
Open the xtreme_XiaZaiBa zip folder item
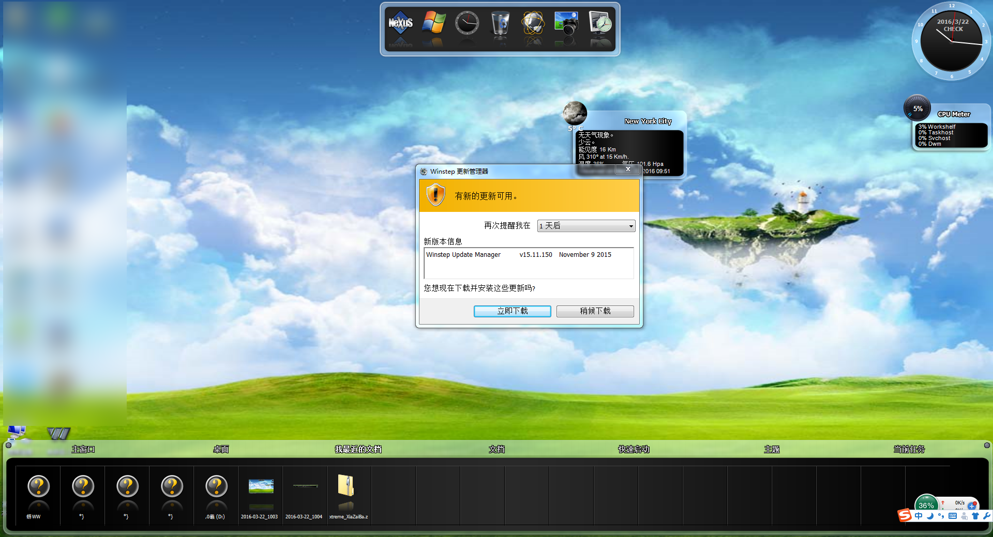click(349, 495)
